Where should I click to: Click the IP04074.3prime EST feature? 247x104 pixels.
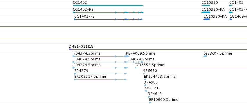(135, 62)
